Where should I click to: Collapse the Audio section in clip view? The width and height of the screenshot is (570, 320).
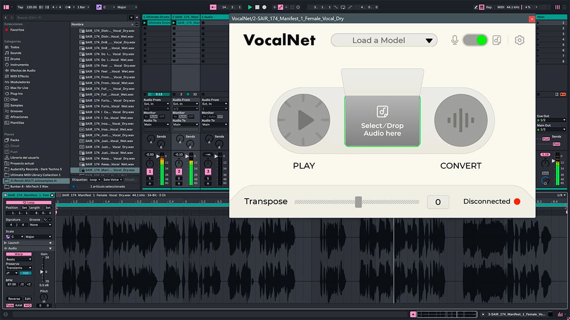click(x=50, y=248)
